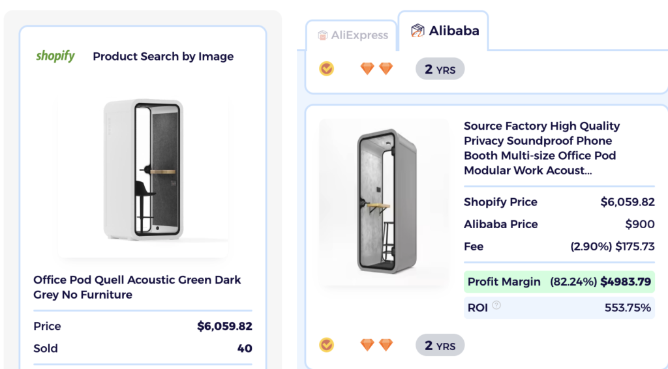This screenshot has width=668, height=369.
Task: Click the first diamond icon below the ROI row
Action: [x=367, y=345]
